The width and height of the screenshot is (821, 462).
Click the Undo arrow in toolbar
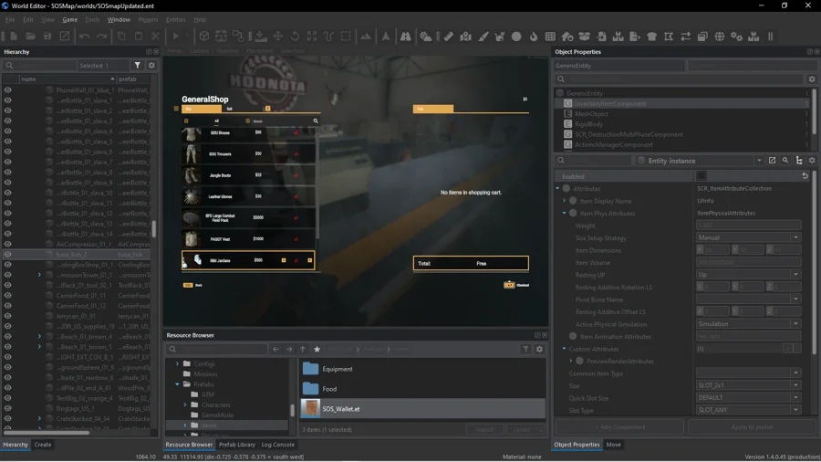click(84, 37)
